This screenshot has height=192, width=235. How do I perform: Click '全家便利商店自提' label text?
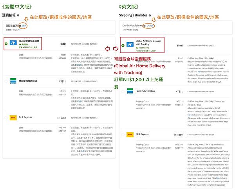[x=28, y=81]
